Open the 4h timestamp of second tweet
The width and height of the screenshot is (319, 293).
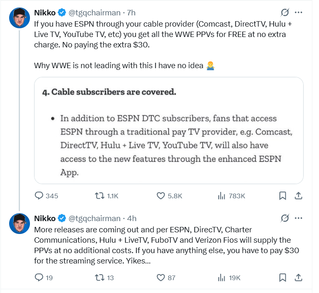[131, 219]
